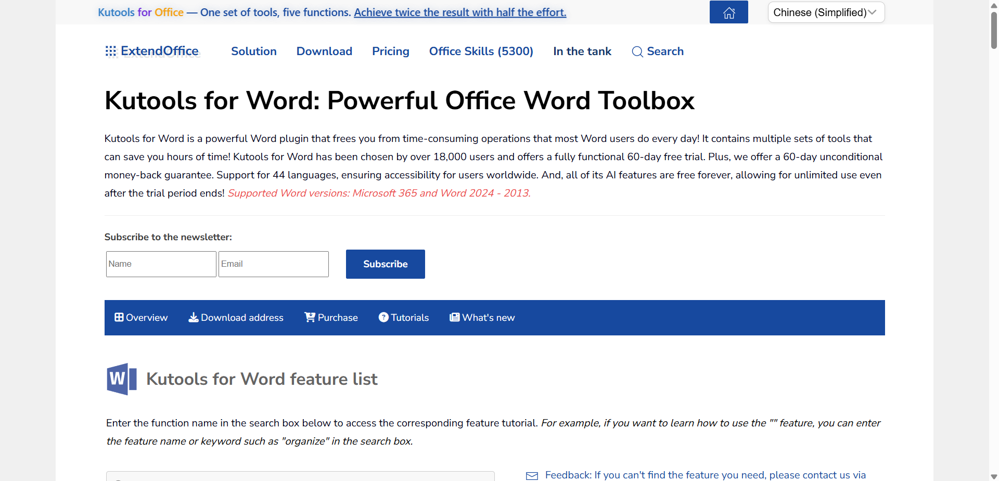Open the Chinese (Simplified) language dropdown
Viewport: 999px width, 481px height.
pos(826,12)
